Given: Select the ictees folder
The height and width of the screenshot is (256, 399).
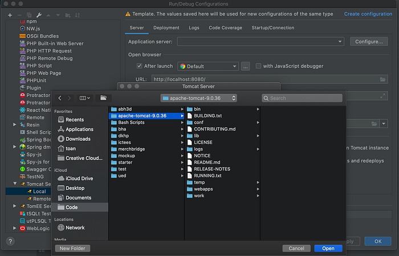Looking at the screenshot, I should [x=146, y=143].
